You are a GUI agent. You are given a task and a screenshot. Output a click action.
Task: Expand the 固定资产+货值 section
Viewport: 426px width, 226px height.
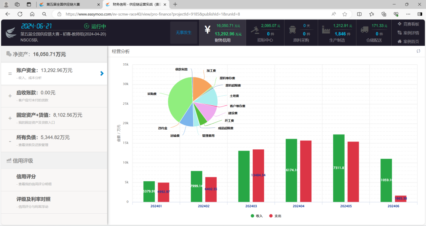(10, 118)
